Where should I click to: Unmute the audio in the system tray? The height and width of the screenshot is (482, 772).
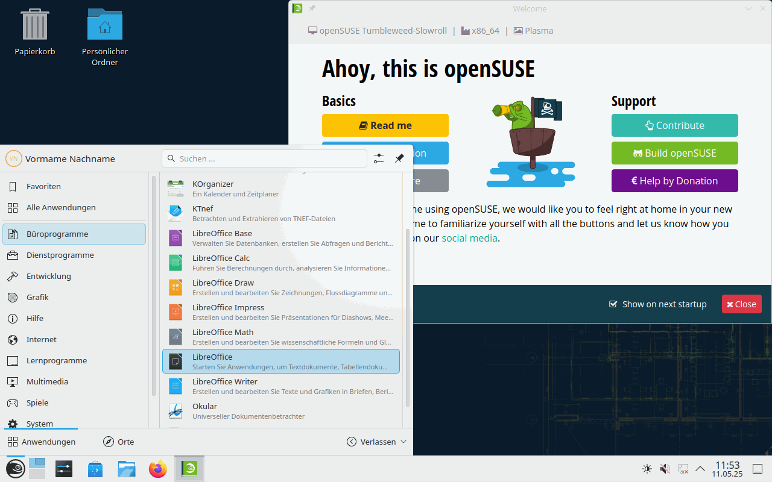point(665,468)
